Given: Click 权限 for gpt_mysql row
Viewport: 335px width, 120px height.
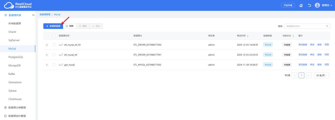Looking at the screenshot, I should pos(327,65).
